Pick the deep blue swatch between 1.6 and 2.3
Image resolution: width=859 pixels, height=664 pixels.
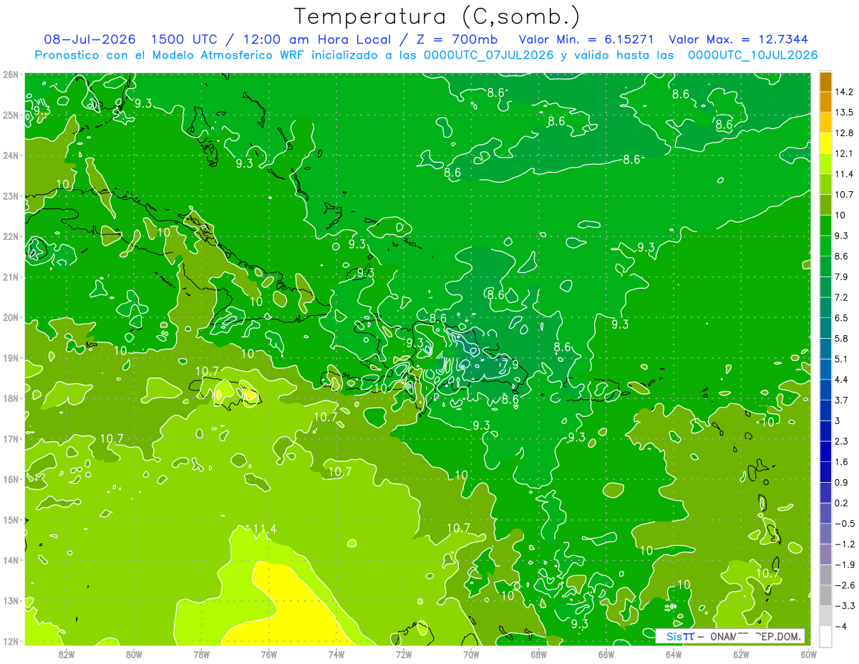[825, 451]
